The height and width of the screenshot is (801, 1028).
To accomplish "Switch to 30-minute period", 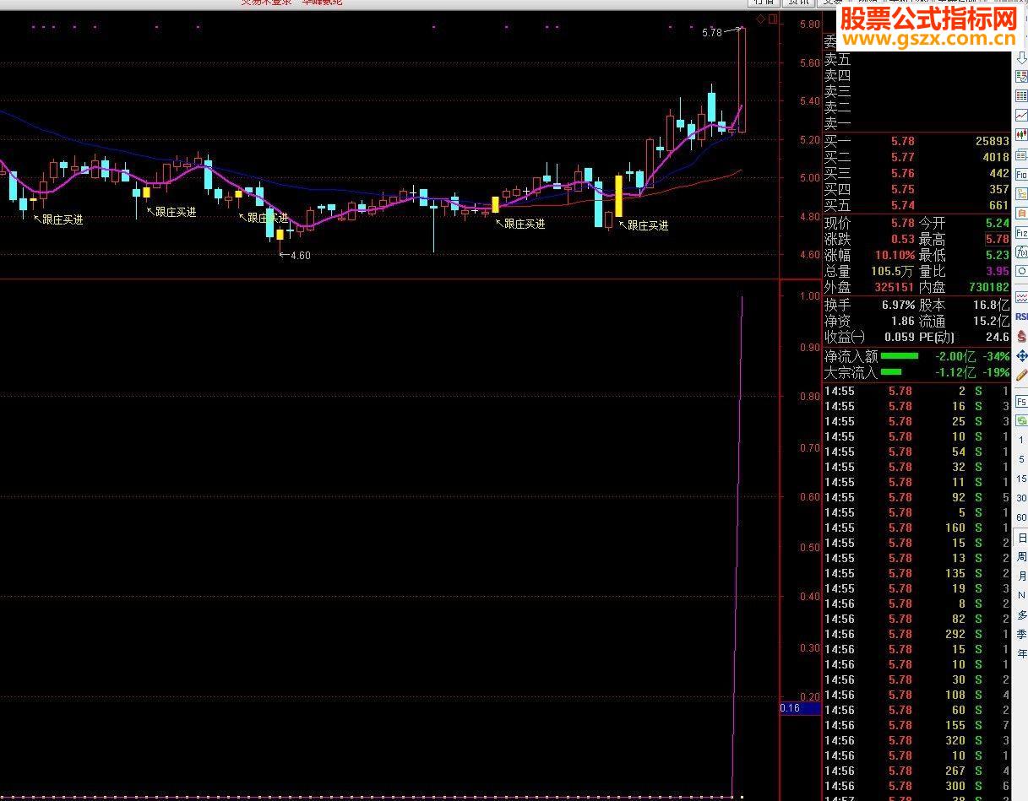I will coord(1021,498).
